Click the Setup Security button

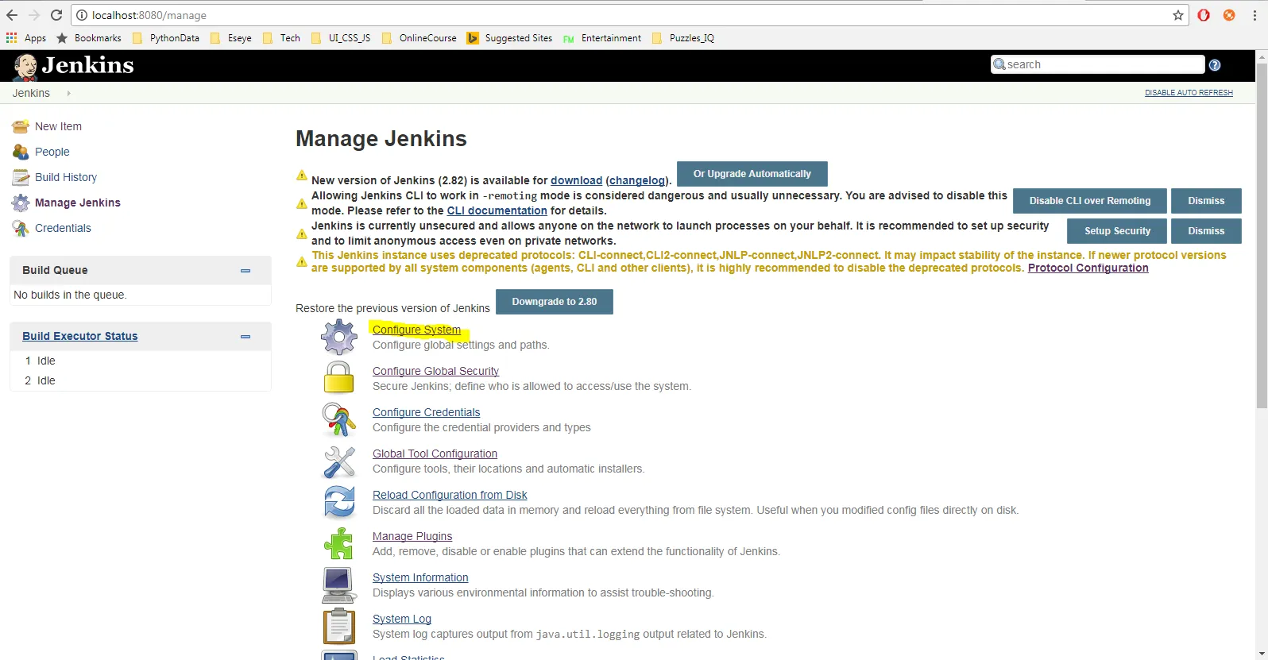pyautogui.click(x=1117, y=231)
